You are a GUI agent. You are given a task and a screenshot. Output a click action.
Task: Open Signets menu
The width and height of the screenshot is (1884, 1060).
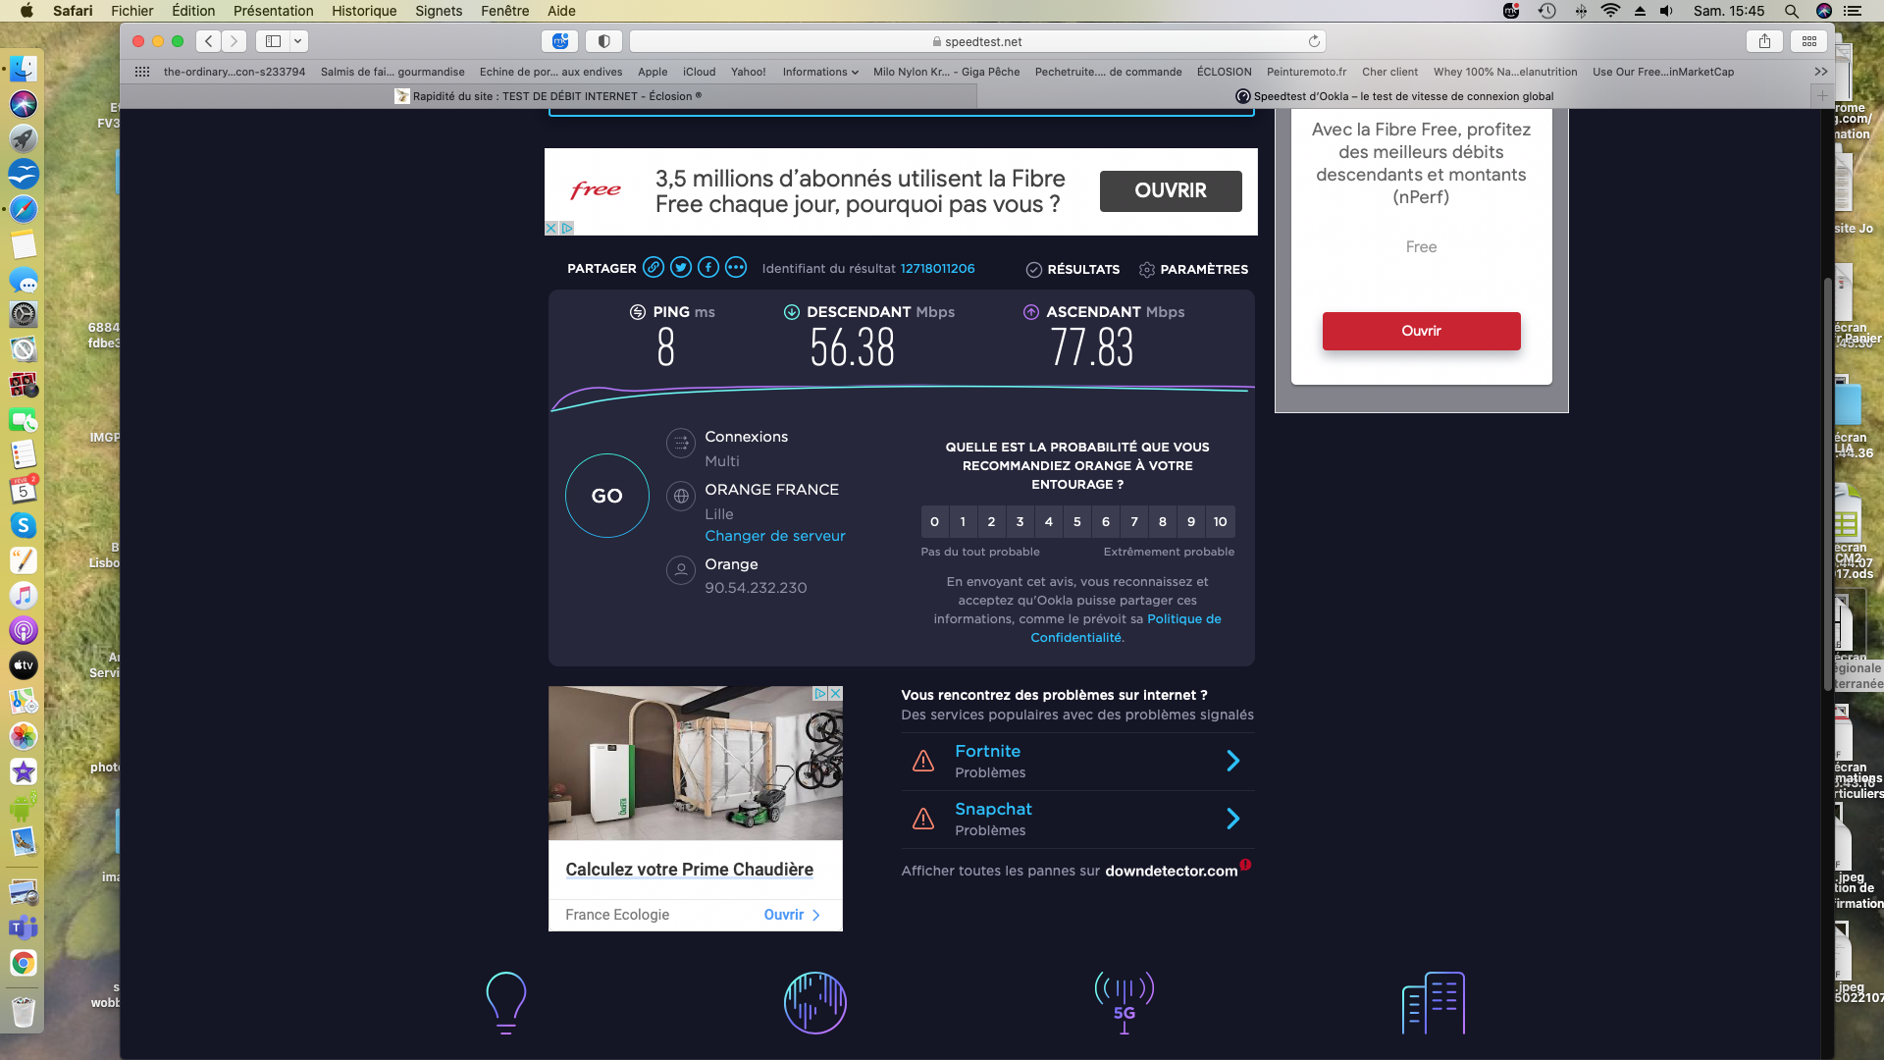click(x=439, y=11)
